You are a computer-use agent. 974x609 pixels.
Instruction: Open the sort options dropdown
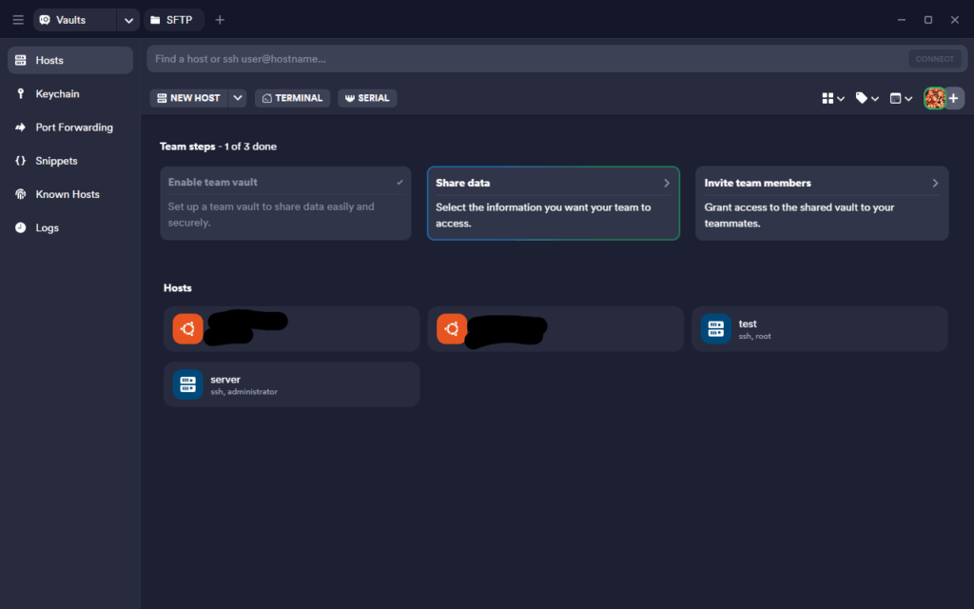[900, 98]
